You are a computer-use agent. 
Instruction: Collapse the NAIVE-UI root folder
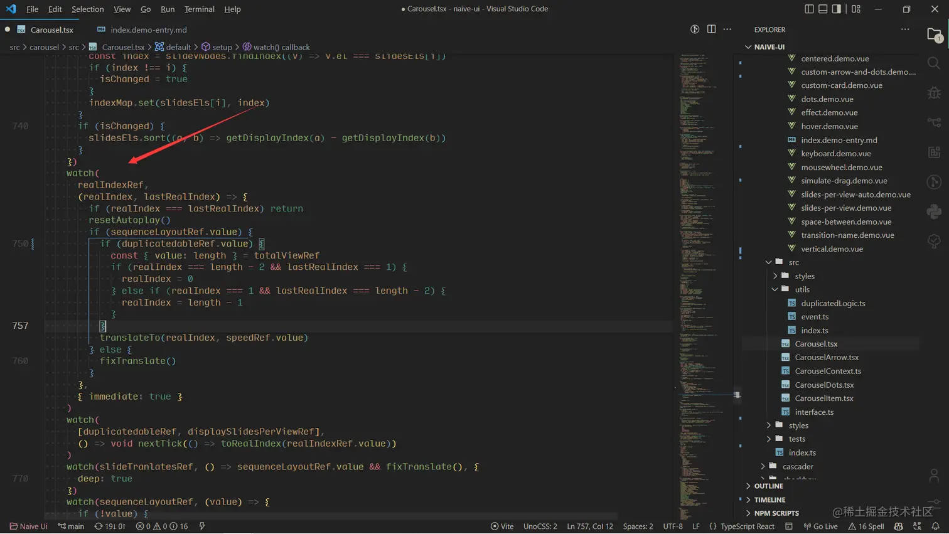[x=748, y=46]
